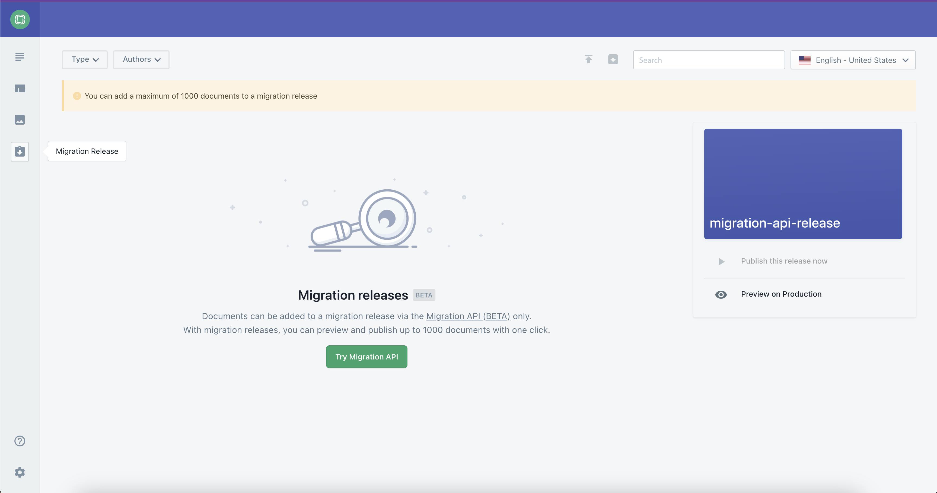Click Publish this release now play button
Viewport: 937px width, 493px height.
722,261
